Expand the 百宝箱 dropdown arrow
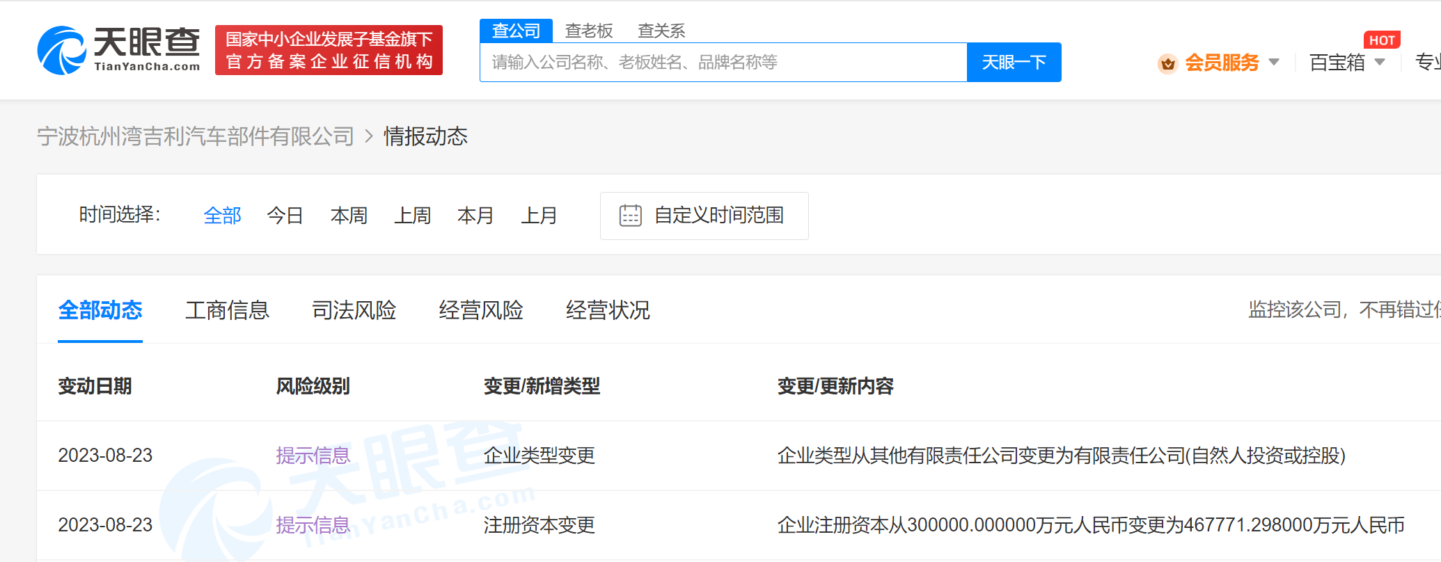The image size is (1441, 562). click(x=1380, y=63)
